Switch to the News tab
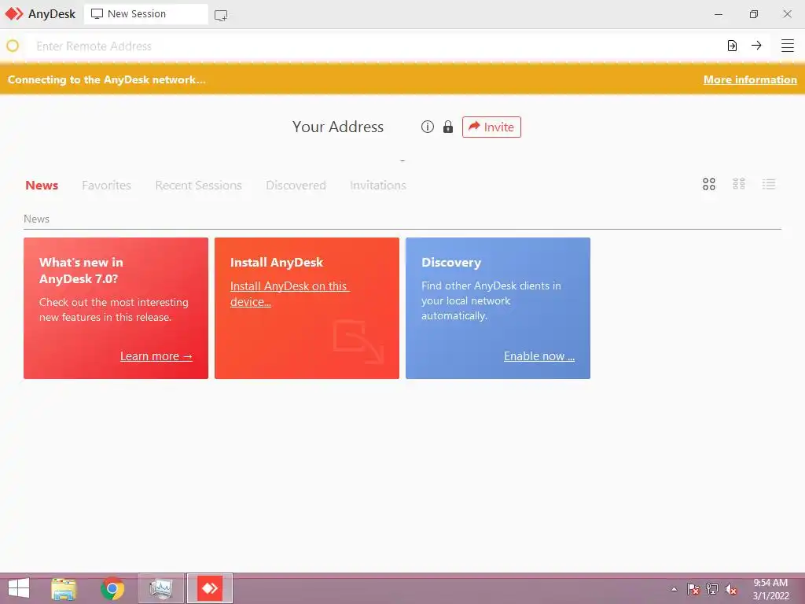Screen dimensions: 805x604 (42, 185)
